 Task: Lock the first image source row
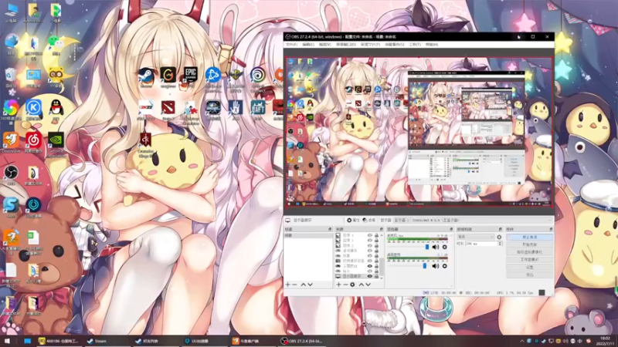coord(376,235)
